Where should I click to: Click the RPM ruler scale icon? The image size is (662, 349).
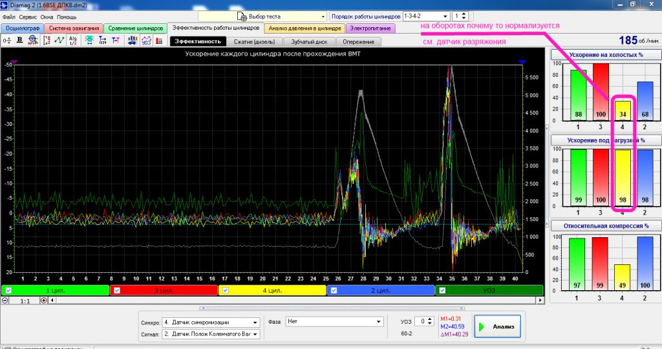[47, 41]
